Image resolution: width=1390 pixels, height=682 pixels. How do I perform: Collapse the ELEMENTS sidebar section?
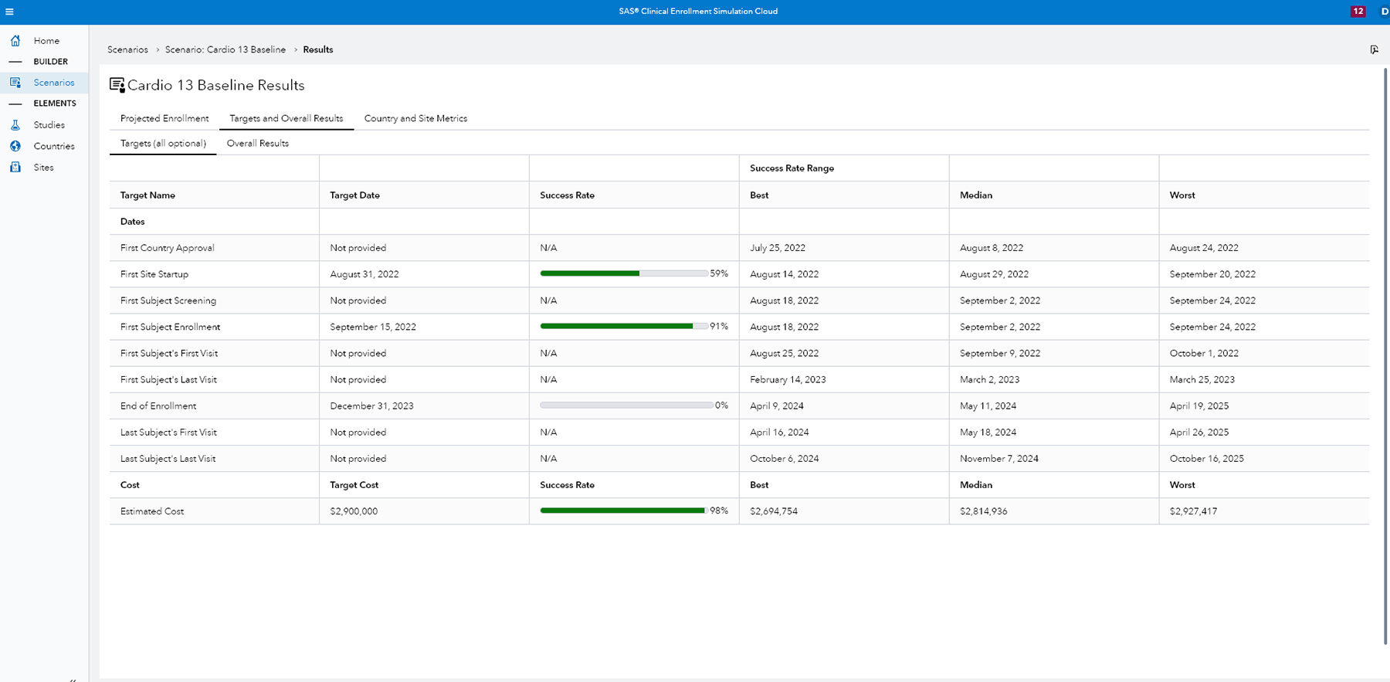(15, 103)
